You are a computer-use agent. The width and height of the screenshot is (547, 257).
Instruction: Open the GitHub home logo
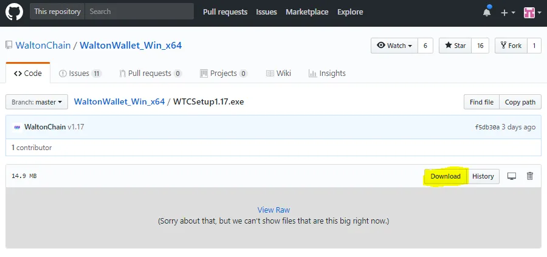[14, 12]
